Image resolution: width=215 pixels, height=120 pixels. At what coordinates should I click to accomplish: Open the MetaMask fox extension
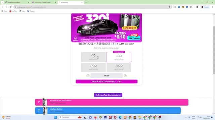point(183,7)
